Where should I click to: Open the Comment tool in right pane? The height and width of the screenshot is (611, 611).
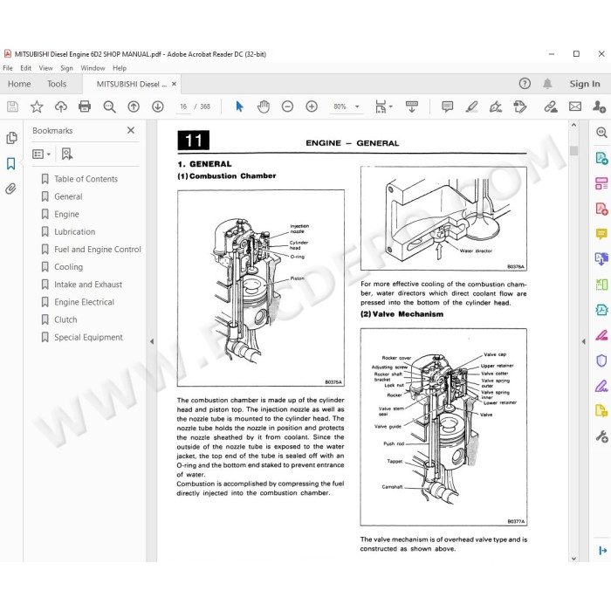point(601,234)
